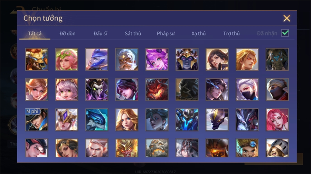Choose the red demon hero portrait
Viewport: 311px width, 174px height.
(x=157, y=89)
